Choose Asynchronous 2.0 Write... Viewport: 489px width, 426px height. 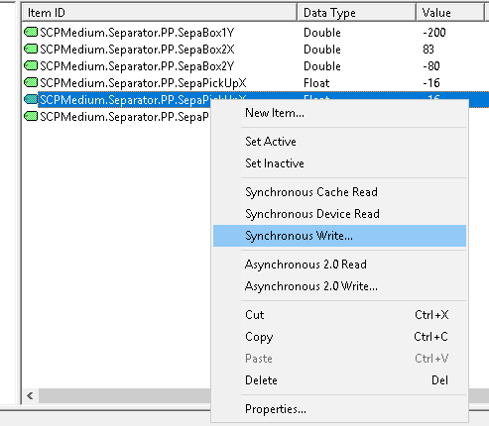tap(339, 286)
